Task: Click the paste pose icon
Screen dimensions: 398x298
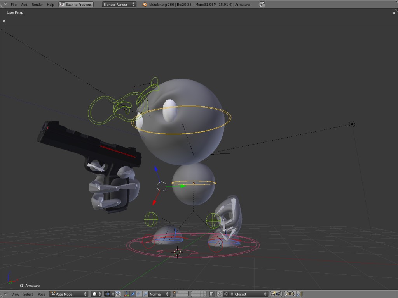Action: coord(293,294)
